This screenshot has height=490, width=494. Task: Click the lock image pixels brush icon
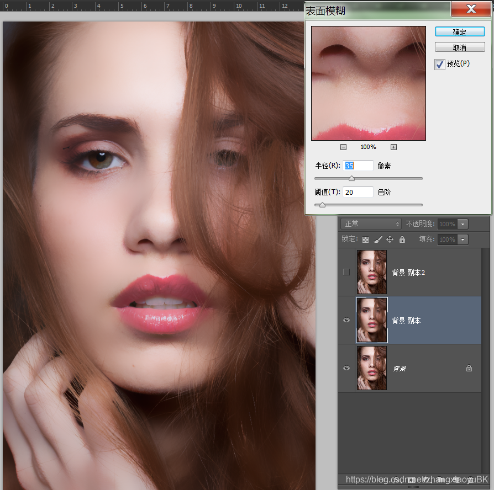click(378, 239)
